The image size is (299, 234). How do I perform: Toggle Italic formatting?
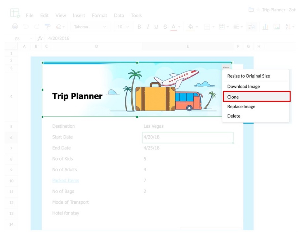[x=148, y=27]
